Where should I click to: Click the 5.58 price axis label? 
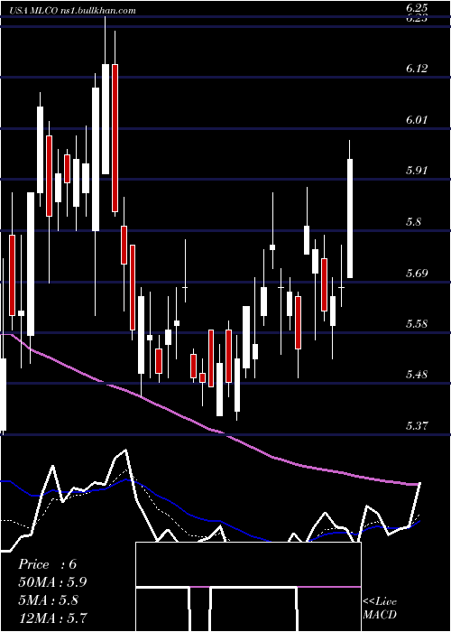[x=417, y=324]
